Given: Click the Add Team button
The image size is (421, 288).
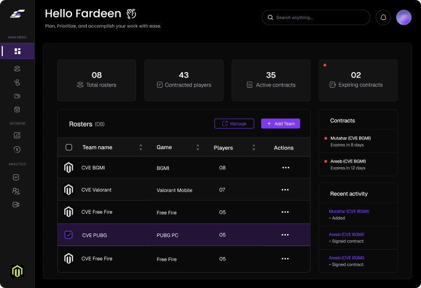Looking at the screenshot, I should 281,123.
